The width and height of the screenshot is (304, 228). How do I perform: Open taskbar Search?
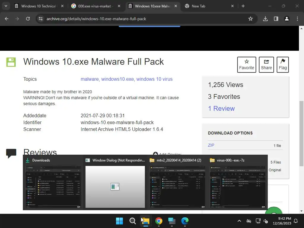click(x=133, y=221)
